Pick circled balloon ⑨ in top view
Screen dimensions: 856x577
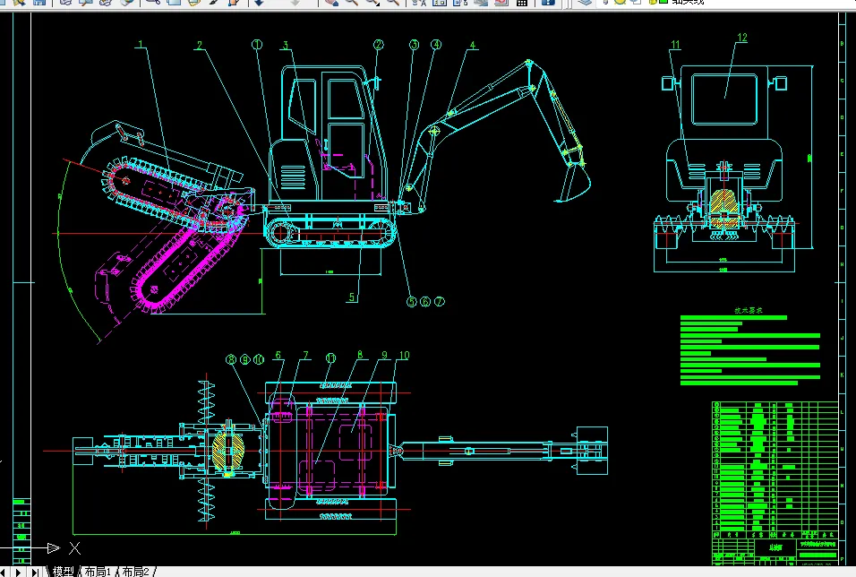245,359
